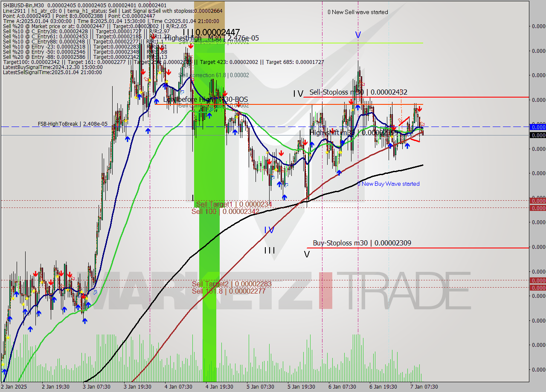Click the 'HighestHigh M30 | 2.476e-05' label

coord(212,38)
